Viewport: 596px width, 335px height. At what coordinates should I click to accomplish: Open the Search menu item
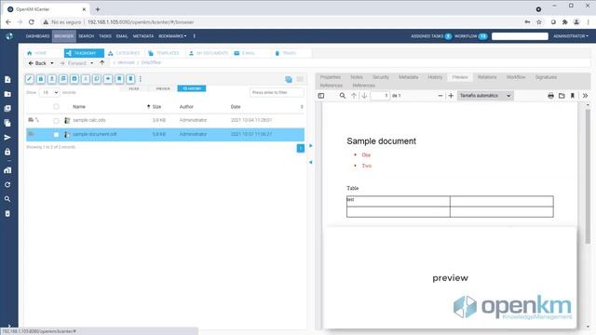(87, 36)
